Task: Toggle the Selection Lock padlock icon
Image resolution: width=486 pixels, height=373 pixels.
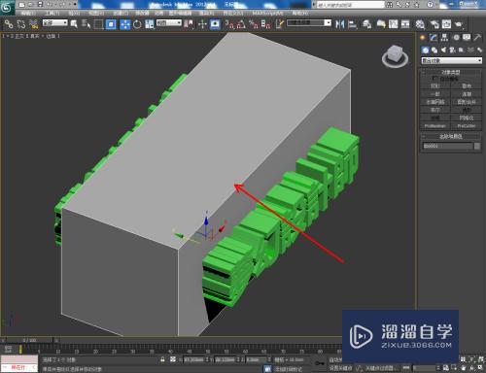Action: (162, 359)
